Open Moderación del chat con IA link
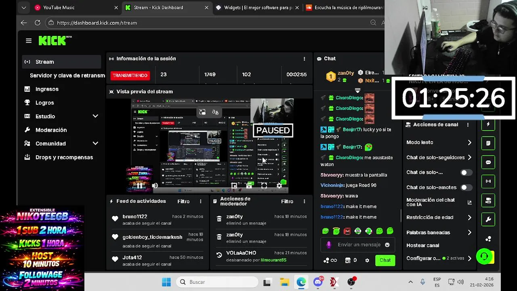 pyautogui.click(x=439, y=202)
